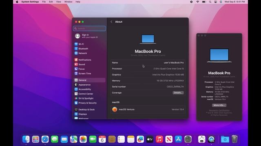Click the "user's MacBook Pro" name value

pos(174,63)
